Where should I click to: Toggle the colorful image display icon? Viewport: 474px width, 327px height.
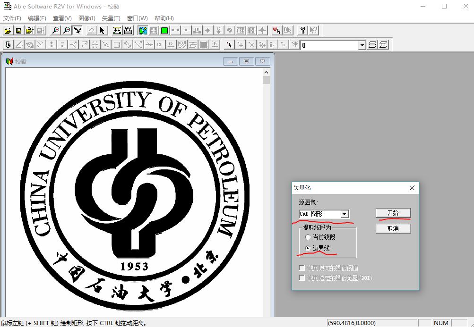pos(143,31)
